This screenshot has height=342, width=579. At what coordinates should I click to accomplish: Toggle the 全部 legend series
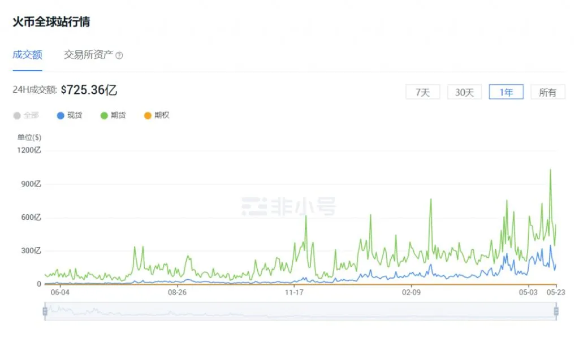26,115
